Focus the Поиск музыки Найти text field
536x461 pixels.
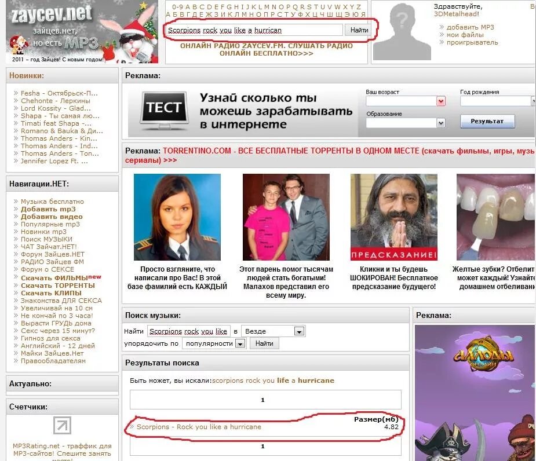pos(189,331)
